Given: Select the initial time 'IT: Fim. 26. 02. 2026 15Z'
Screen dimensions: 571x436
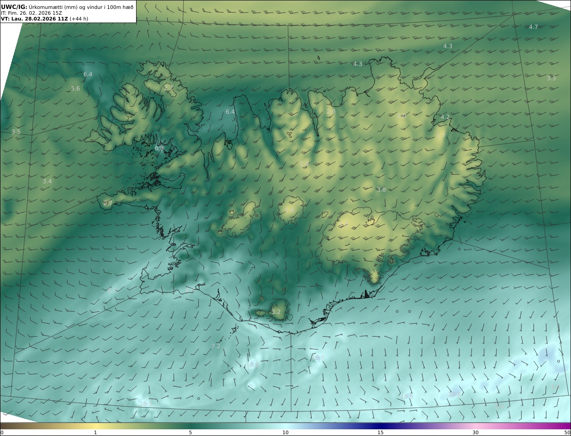Looking at the screenshot, I should coord(32,13).
